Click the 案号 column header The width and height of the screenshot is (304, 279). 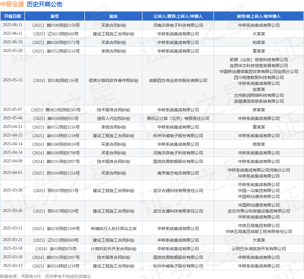(55, 16)
